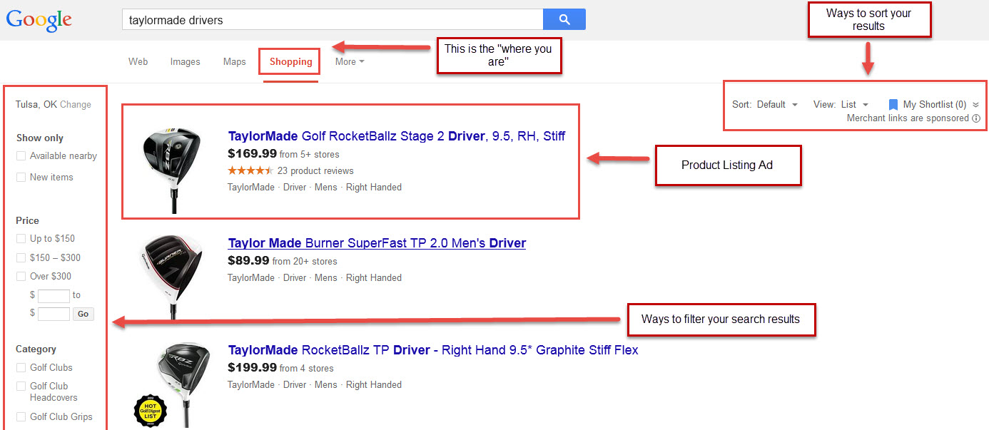
Task: Click the My Shortlist bookmark icon
Action: [x=893, y=103]
